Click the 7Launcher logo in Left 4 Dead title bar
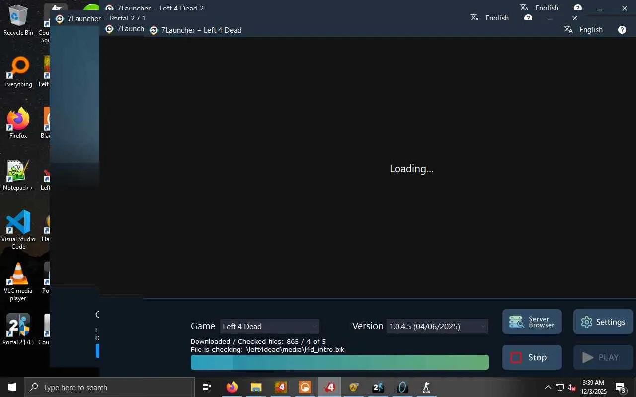The image size is (636, 397). pyautogui.click(x=154, y=30)
